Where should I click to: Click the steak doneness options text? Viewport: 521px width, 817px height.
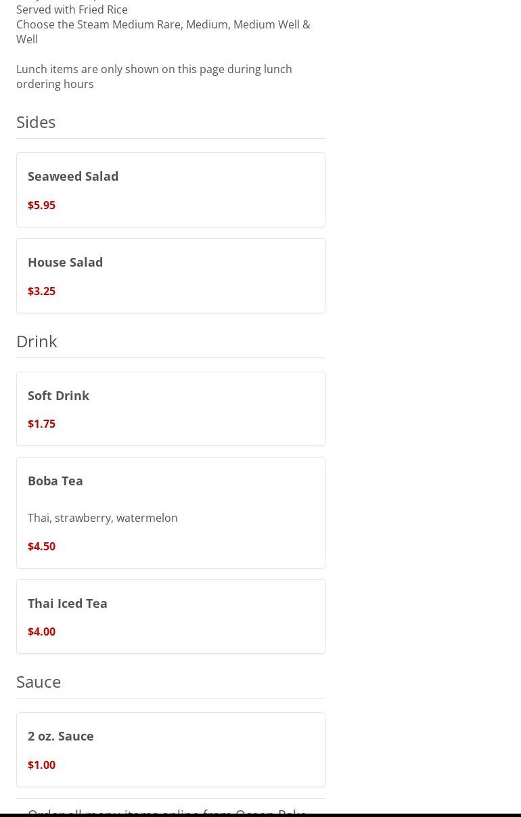163,32
